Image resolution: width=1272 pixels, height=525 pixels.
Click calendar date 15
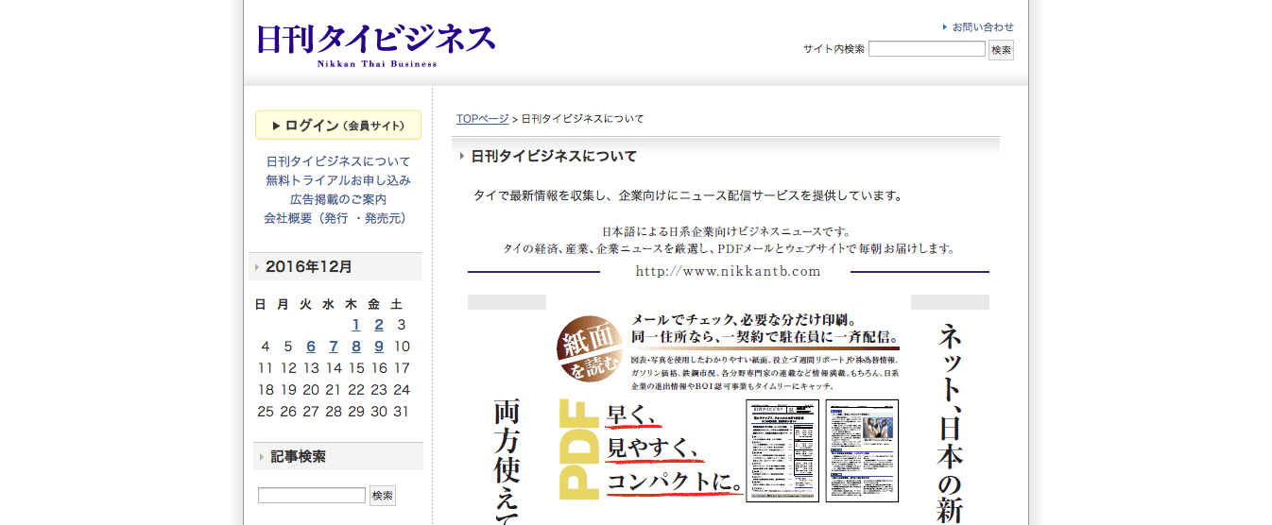pos(356,368)
